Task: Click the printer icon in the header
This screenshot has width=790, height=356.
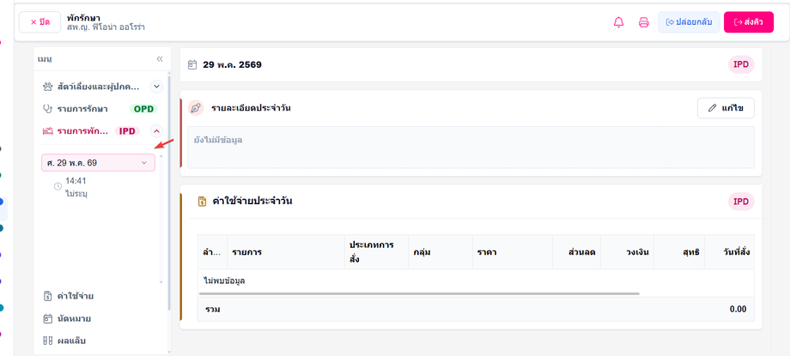Action: coord(644,22)
